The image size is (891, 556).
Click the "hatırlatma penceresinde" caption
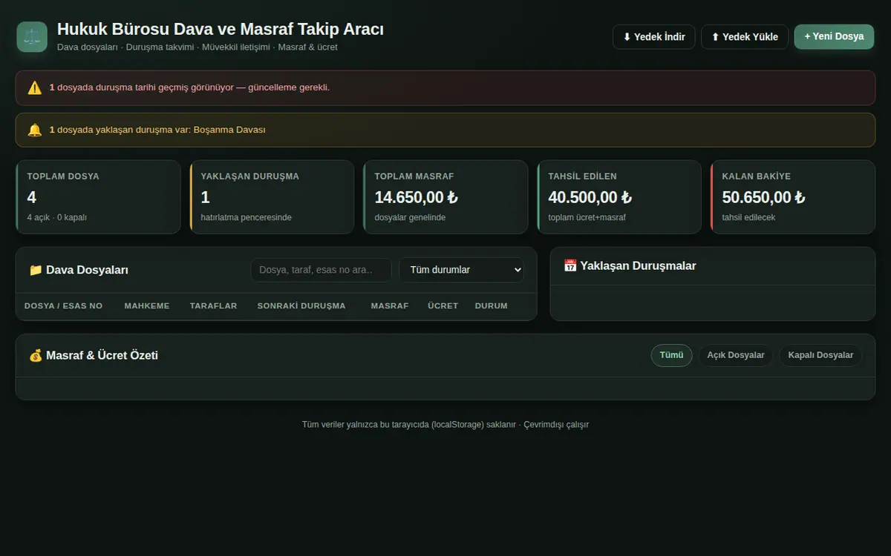pyautogui.click(x=246, y=218)
